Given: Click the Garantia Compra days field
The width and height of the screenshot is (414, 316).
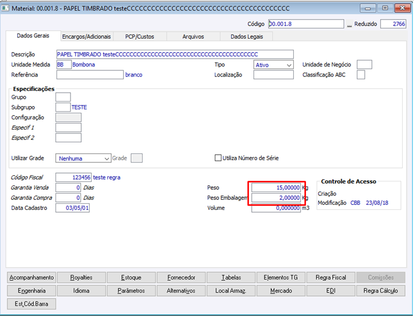Looking at the screenshot, I should 68,198.
